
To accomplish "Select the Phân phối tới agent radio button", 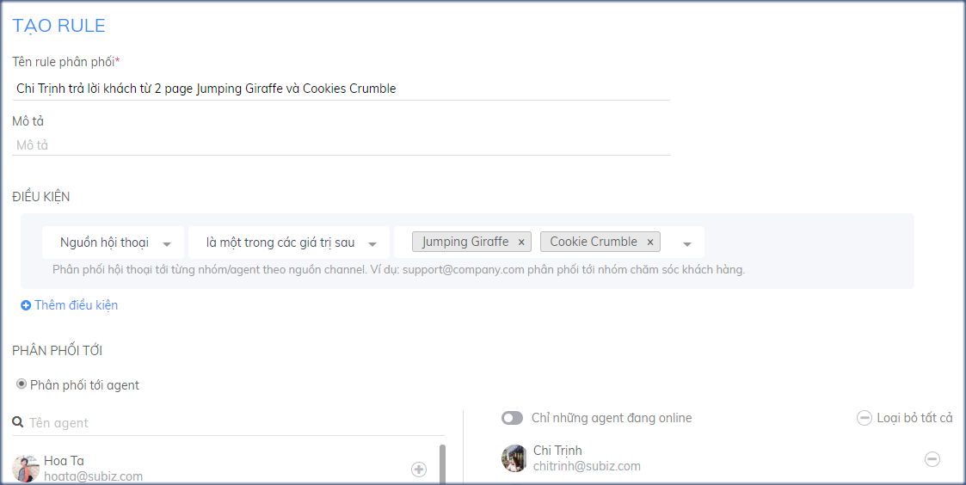I will [x=22, y=384].
